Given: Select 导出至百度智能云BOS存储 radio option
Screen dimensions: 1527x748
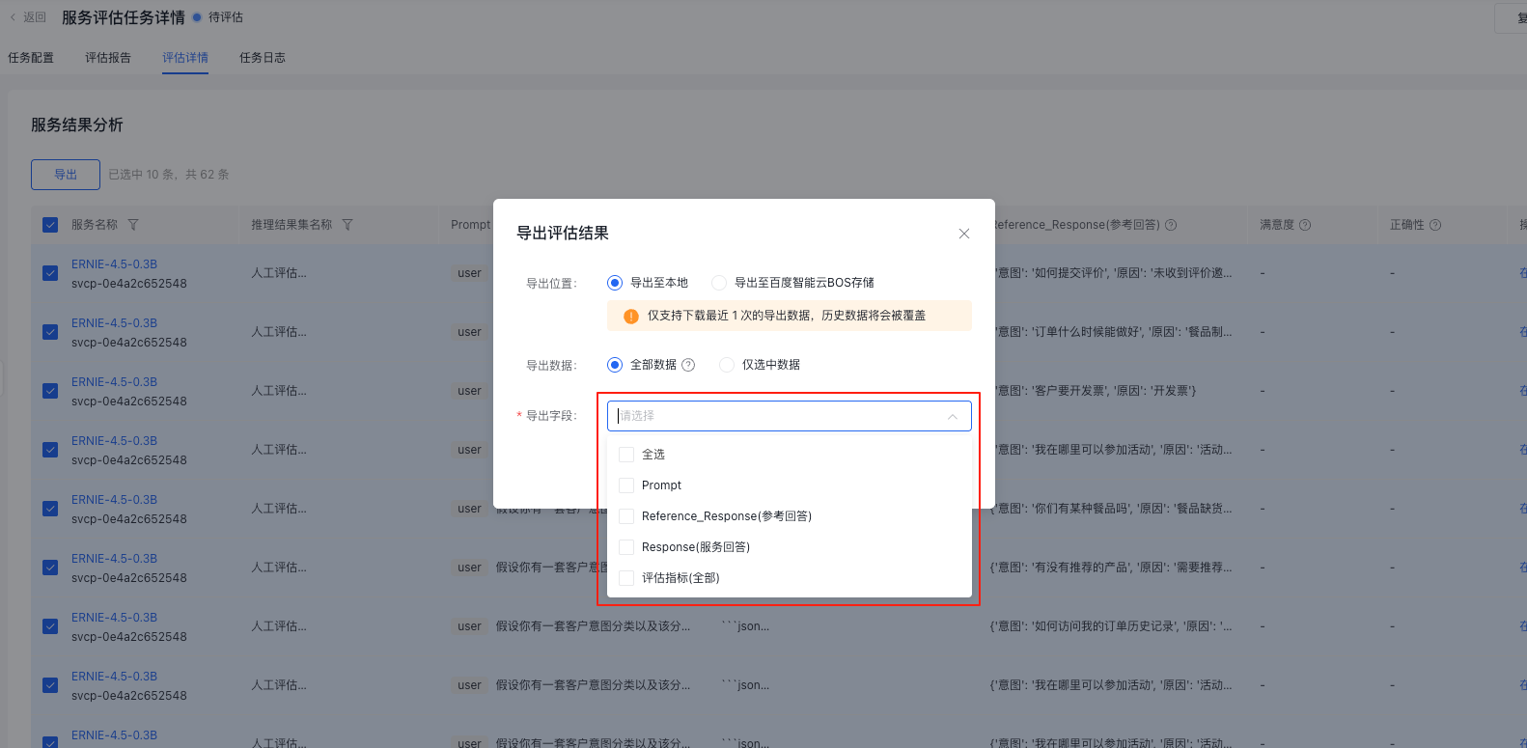Looking at the screenshot, I should (718, 283).
